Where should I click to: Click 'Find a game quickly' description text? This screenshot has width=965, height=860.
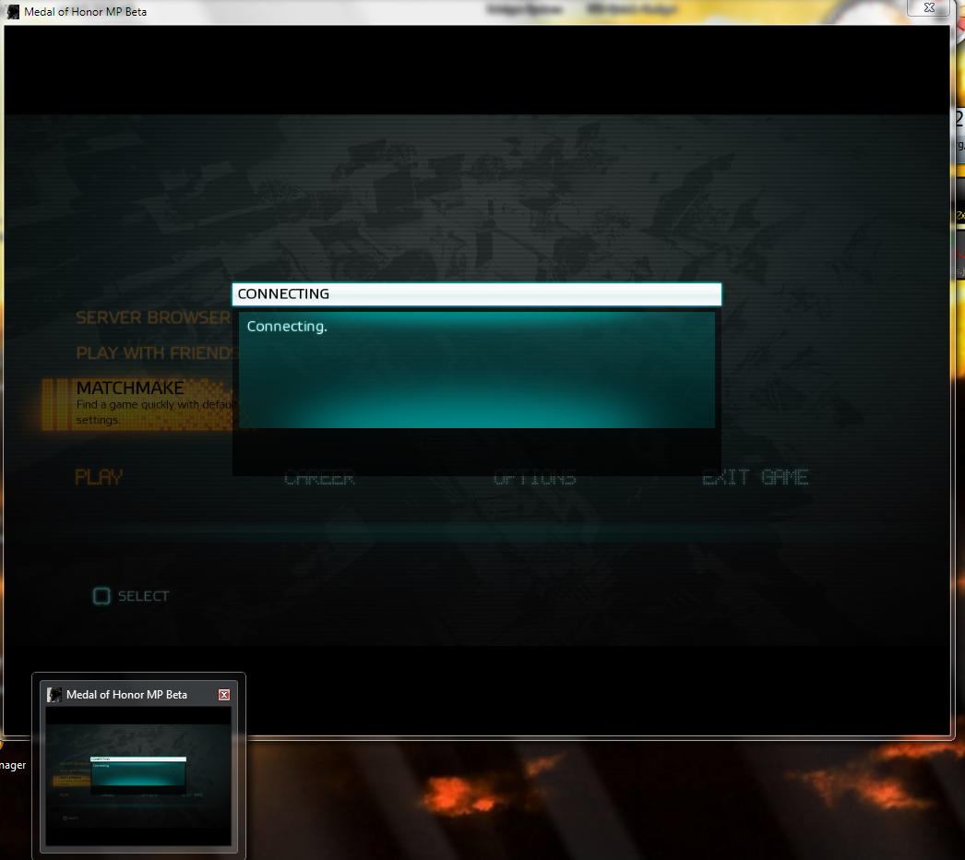click(156, 412)
